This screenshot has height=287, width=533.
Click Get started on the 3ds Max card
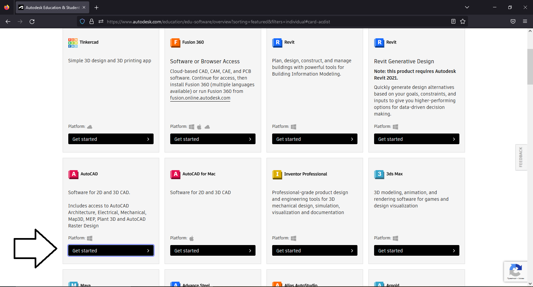click(417, 250)
